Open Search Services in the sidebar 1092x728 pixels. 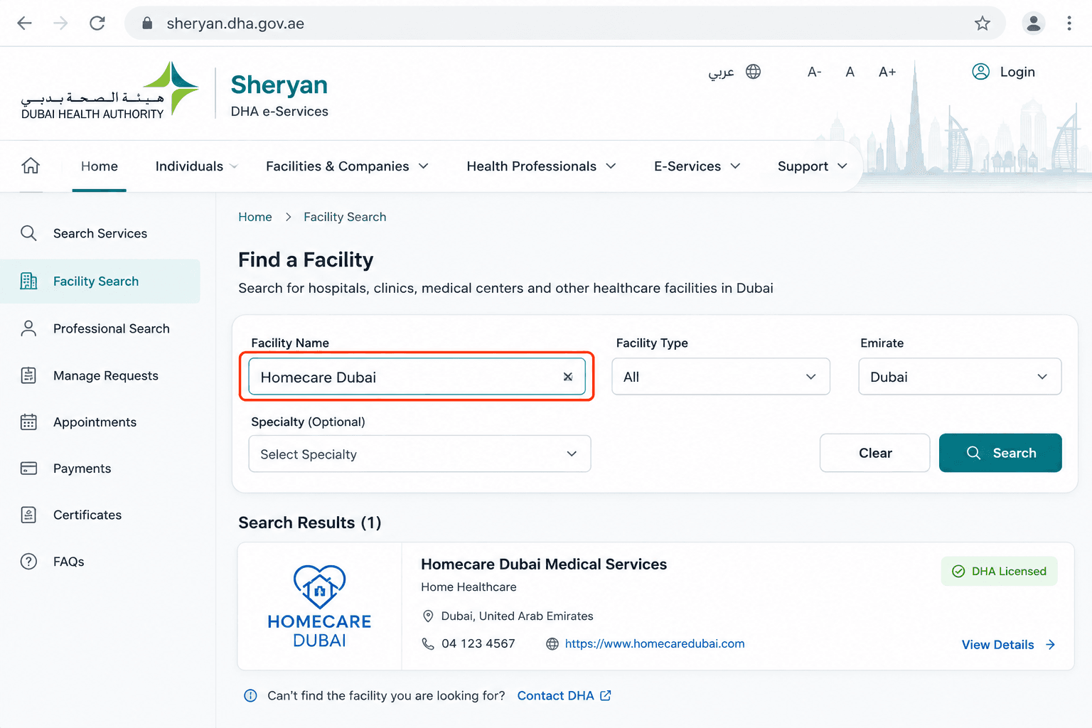coord(100,233)
